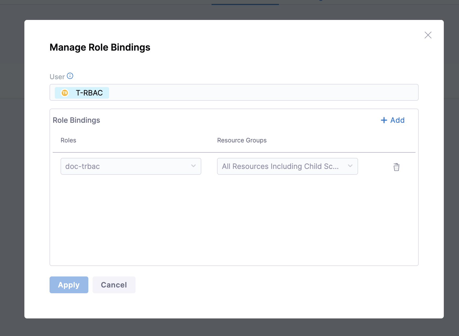459x336 pixels.
Task: Click the orange TR avatar badge
Action: tap(65, 93)
